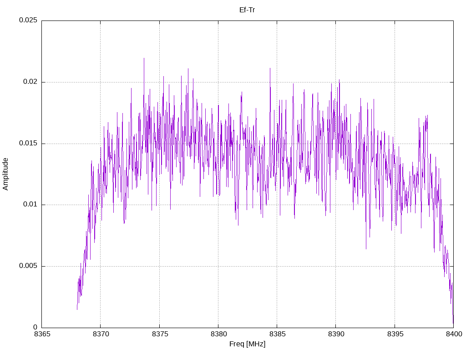Screen dimensions: 466x350
Task: Click the x-axis tick label "8370"
Action: pyautogui.click(x=101, y=334)
